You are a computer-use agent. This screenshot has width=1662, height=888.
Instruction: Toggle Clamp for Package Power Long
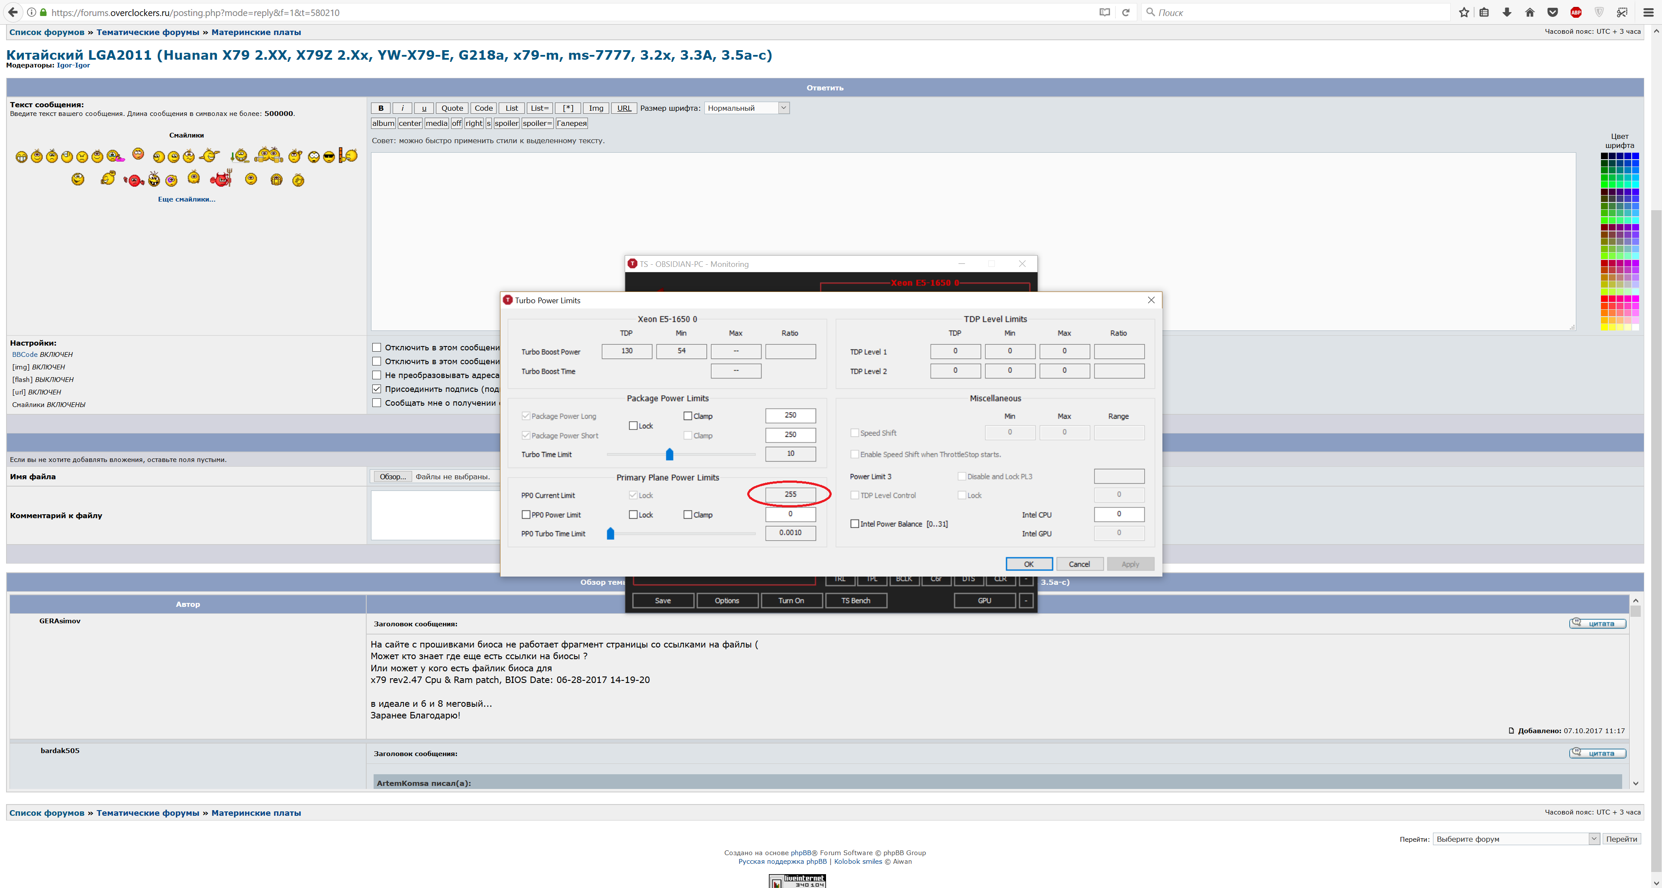point(688,416)
